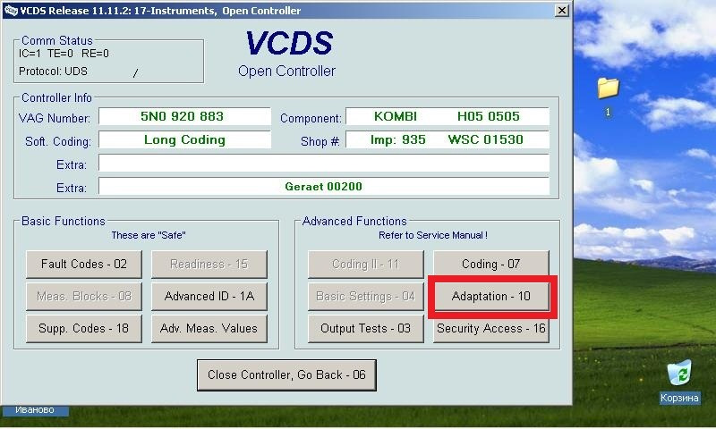Click the Shop # field with WSC 01530
The width and height of the screenshot is (716, 429).
tap(447, 139)
